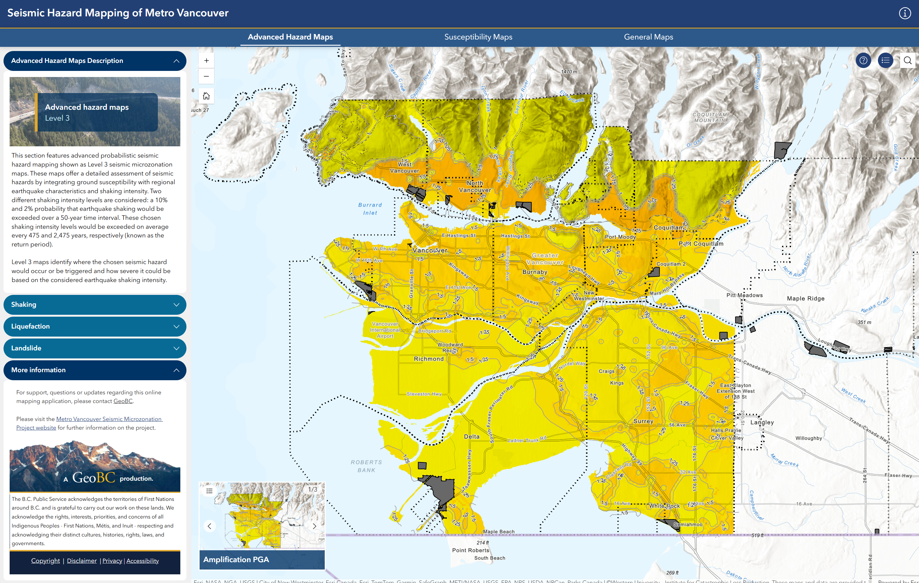Screen dimensions: 919x583
Task: Open the GeoBC contact link
Action: click(123, 401)
